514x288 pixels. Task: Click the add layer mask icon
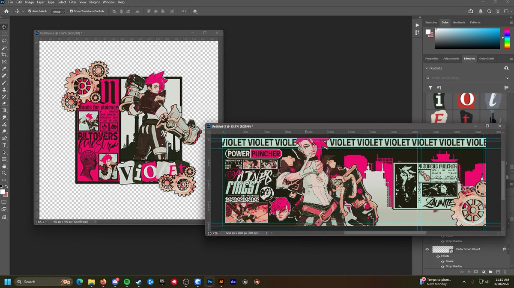coord(476,272)
